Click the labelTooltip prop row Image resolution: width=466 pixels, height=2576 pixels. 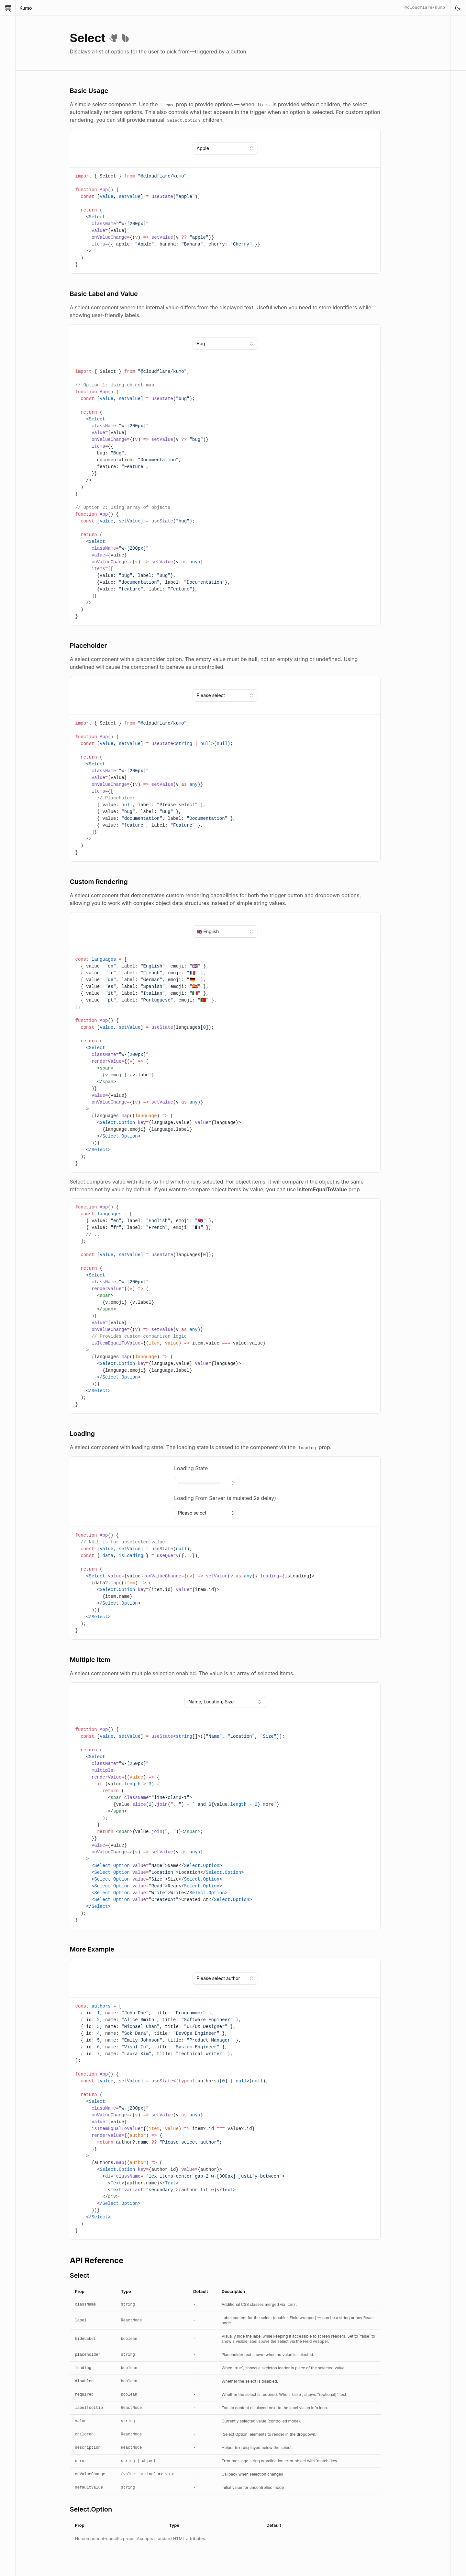[225, 2408]
